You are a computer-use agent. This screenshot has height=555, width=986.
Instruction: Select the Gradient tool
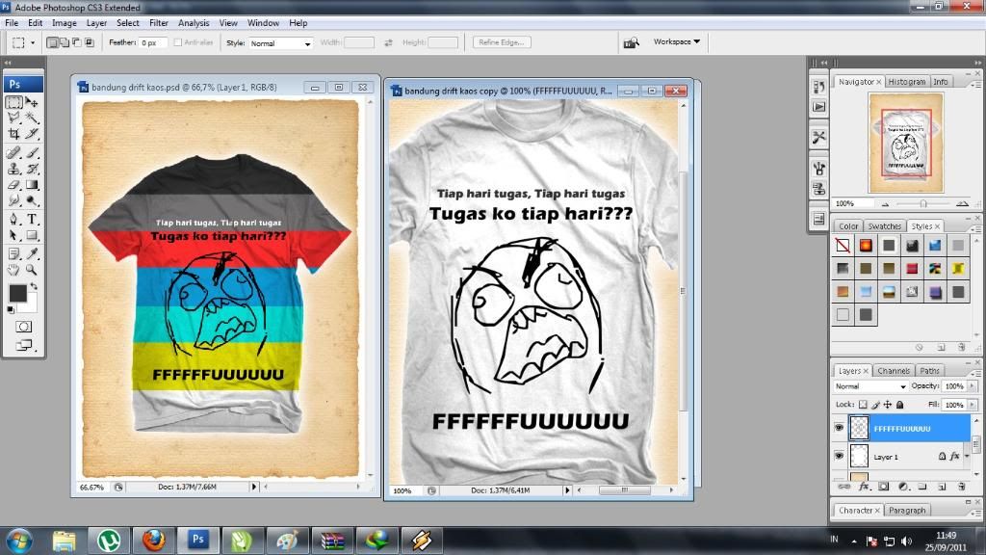[32, 185]
